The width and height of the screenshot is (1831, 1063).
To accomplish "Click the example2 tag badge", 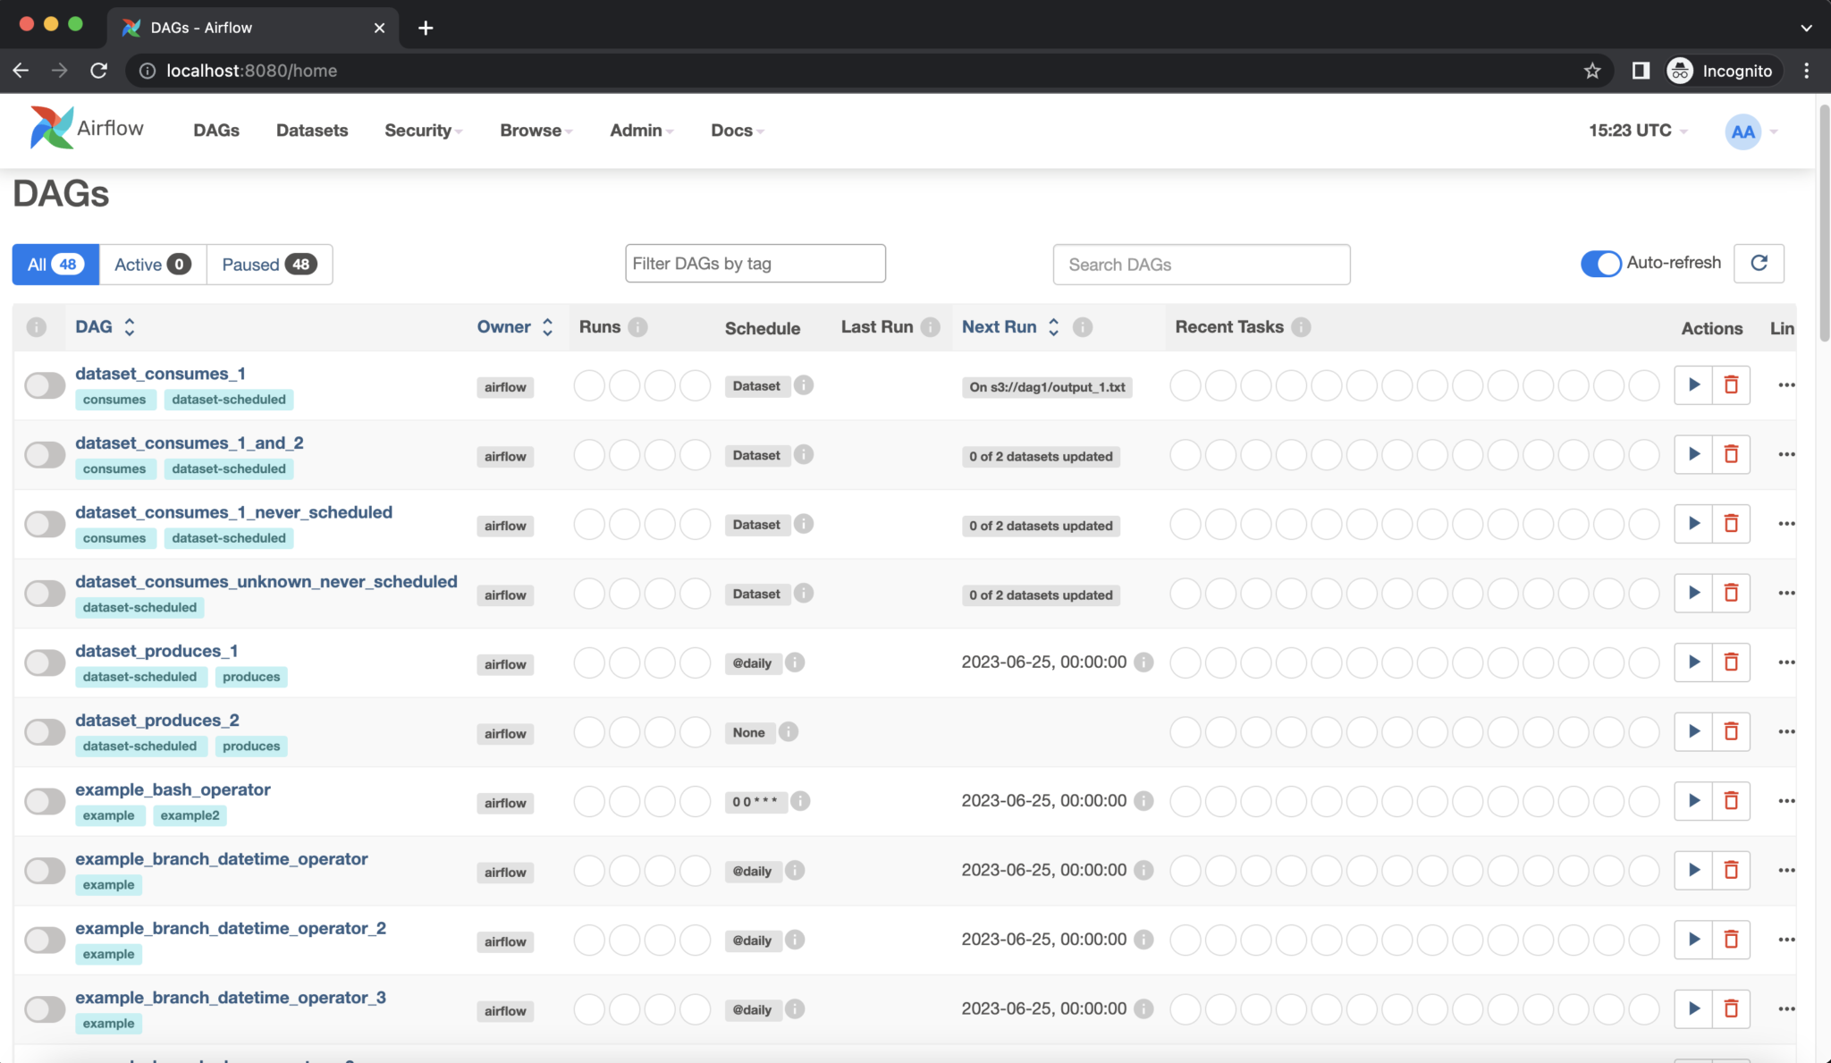I will [189, 815].
